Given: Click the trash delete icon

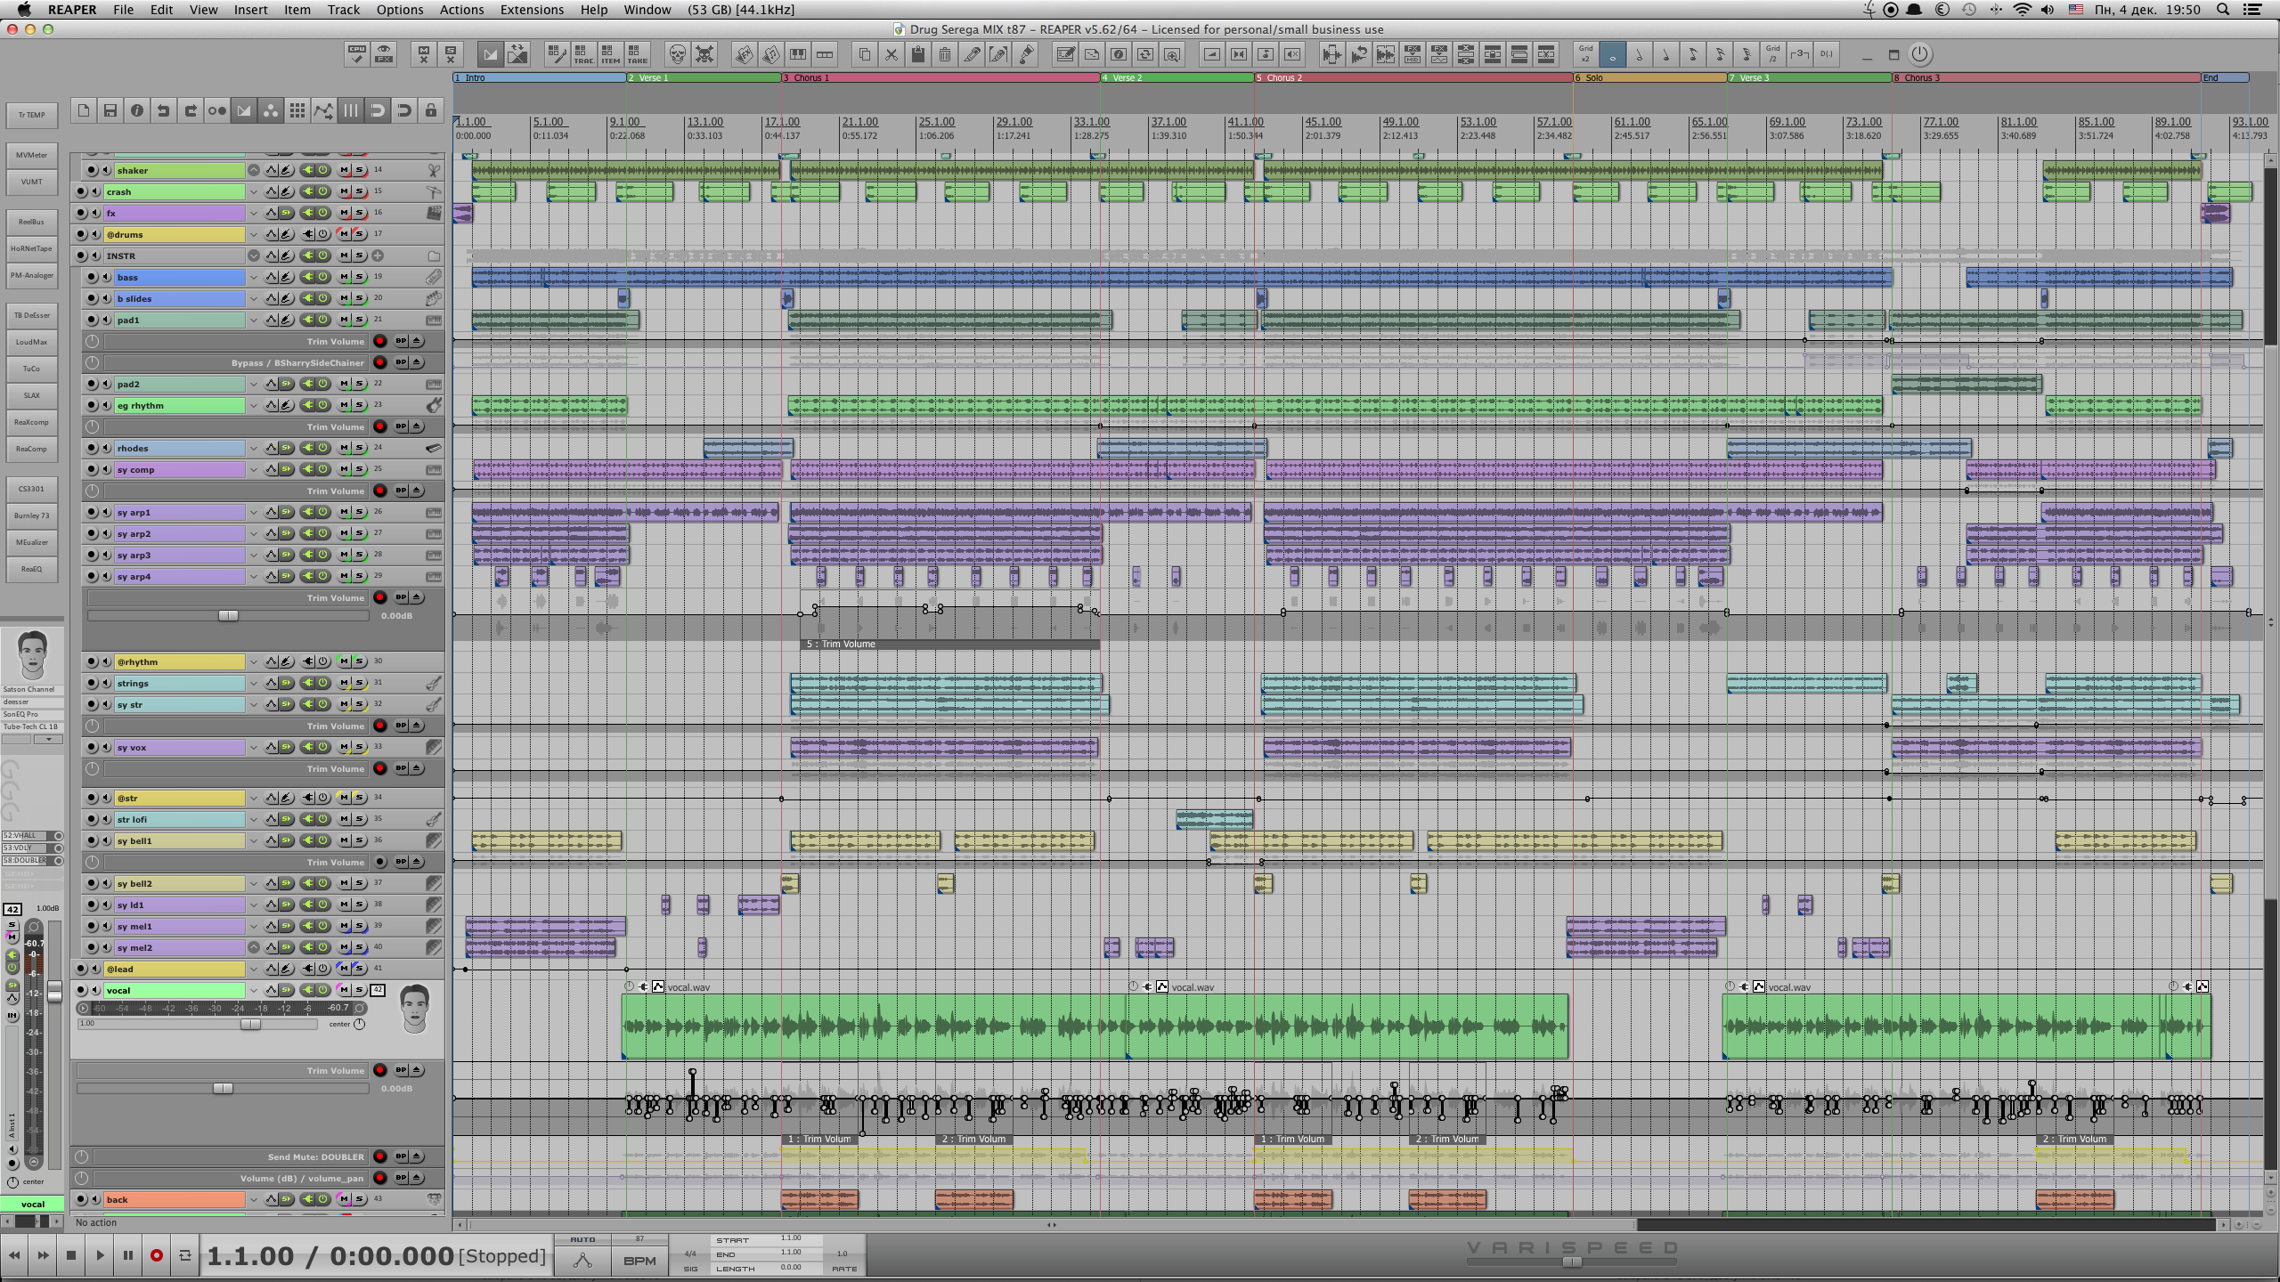Looking at the screenshot, I should click(945, 55).
